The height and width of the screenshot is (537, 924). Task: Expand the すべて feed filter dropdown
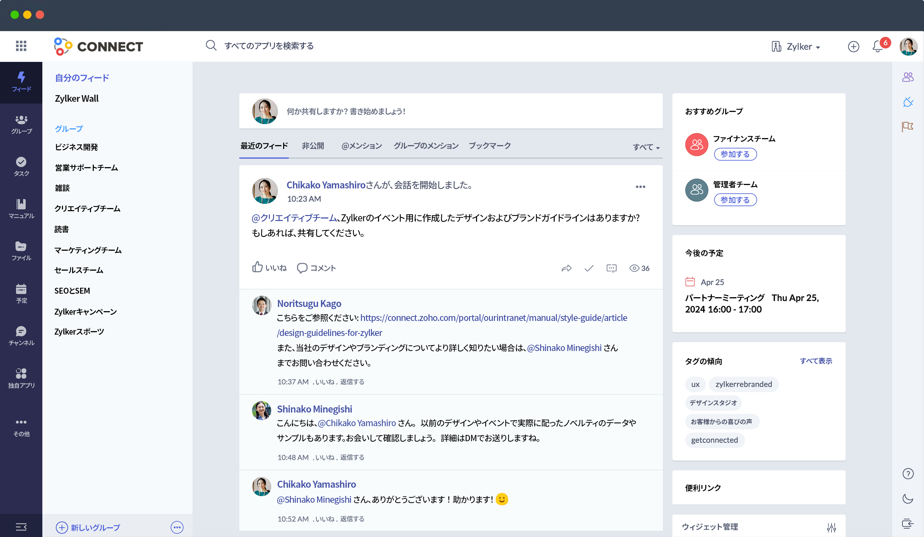(x=646, y=147)
